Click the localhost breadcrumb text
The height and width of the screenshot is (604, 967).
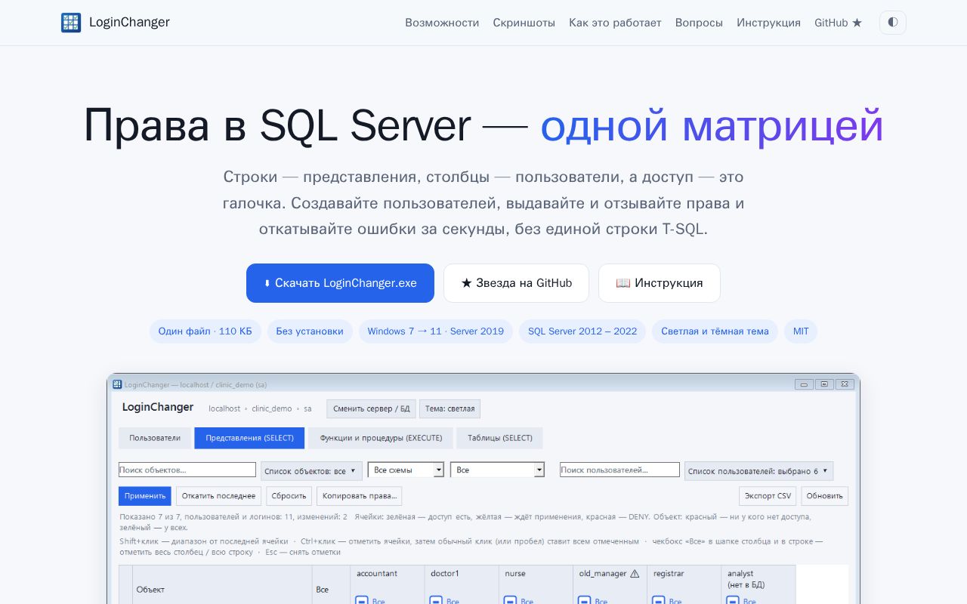pyautogui.click(x=224, y=408)
